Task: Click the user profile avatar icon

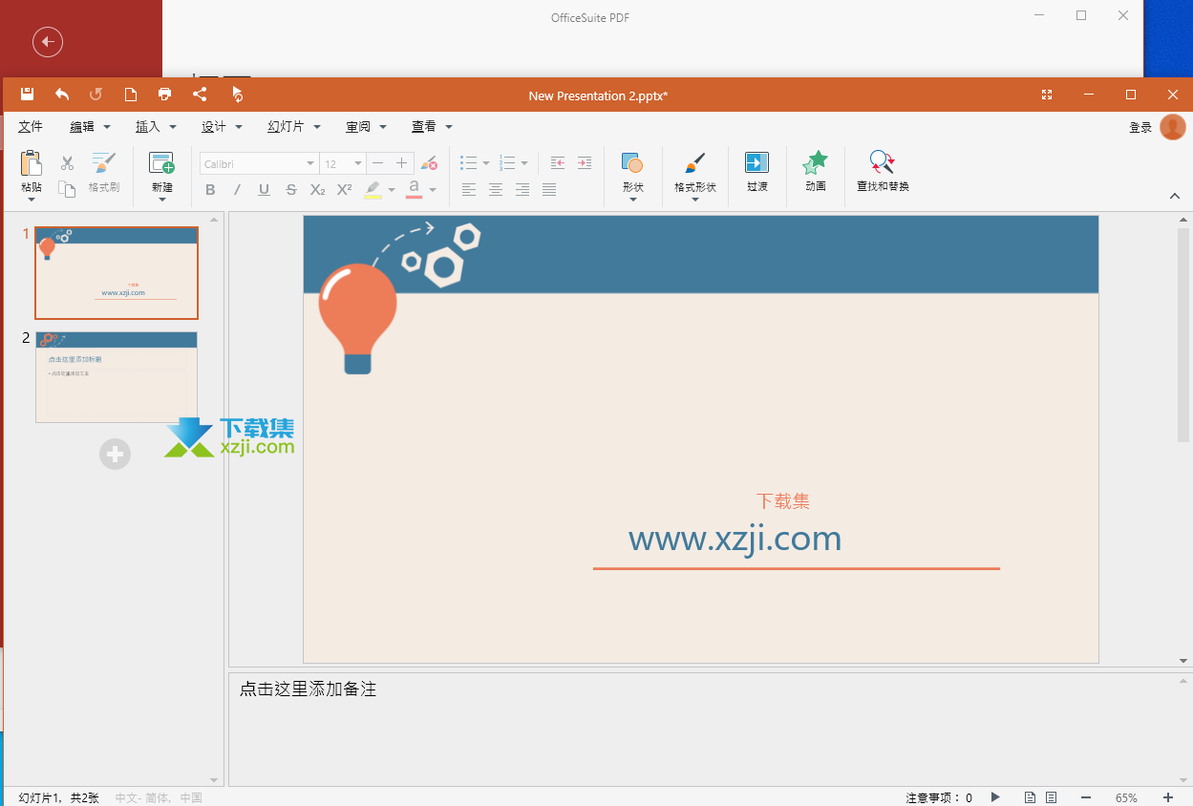Action: click(x=1173, y=127)
